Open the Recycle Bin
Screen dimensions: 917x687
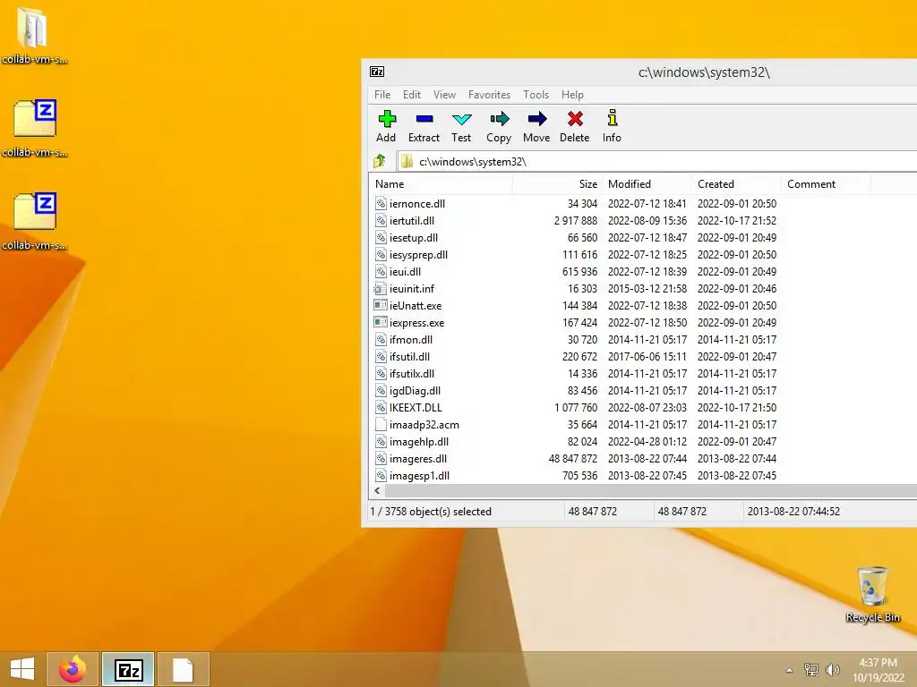[x=872, y=594]
